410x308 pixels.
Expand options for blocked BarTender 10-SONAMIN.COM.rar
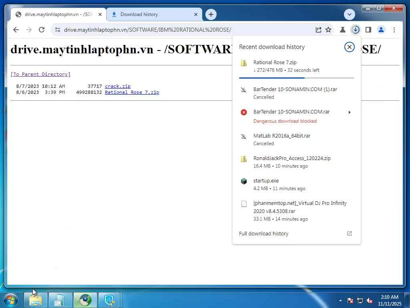(x=350, y=112)
